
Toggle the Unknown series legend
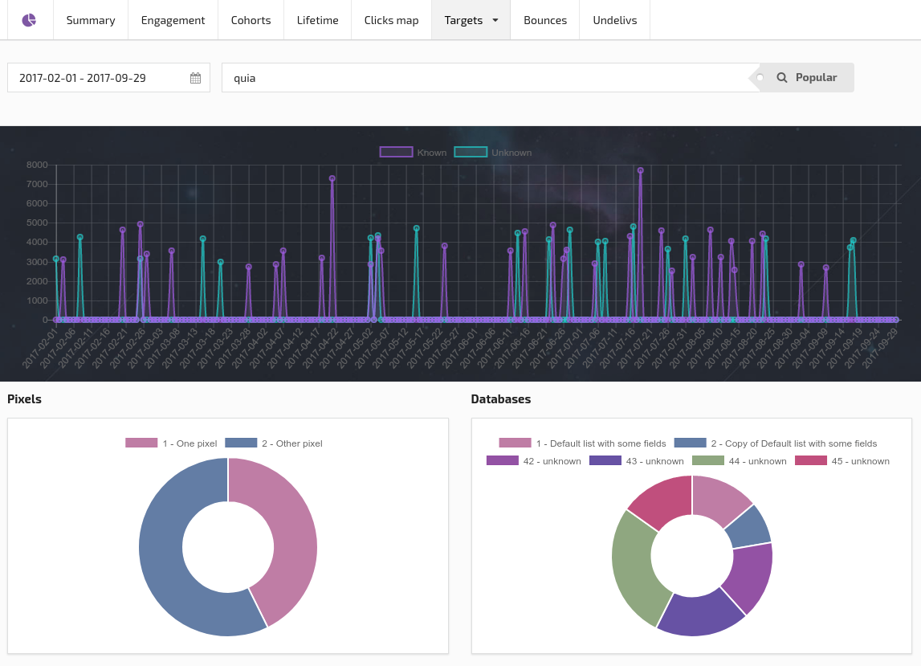[493, 153]
